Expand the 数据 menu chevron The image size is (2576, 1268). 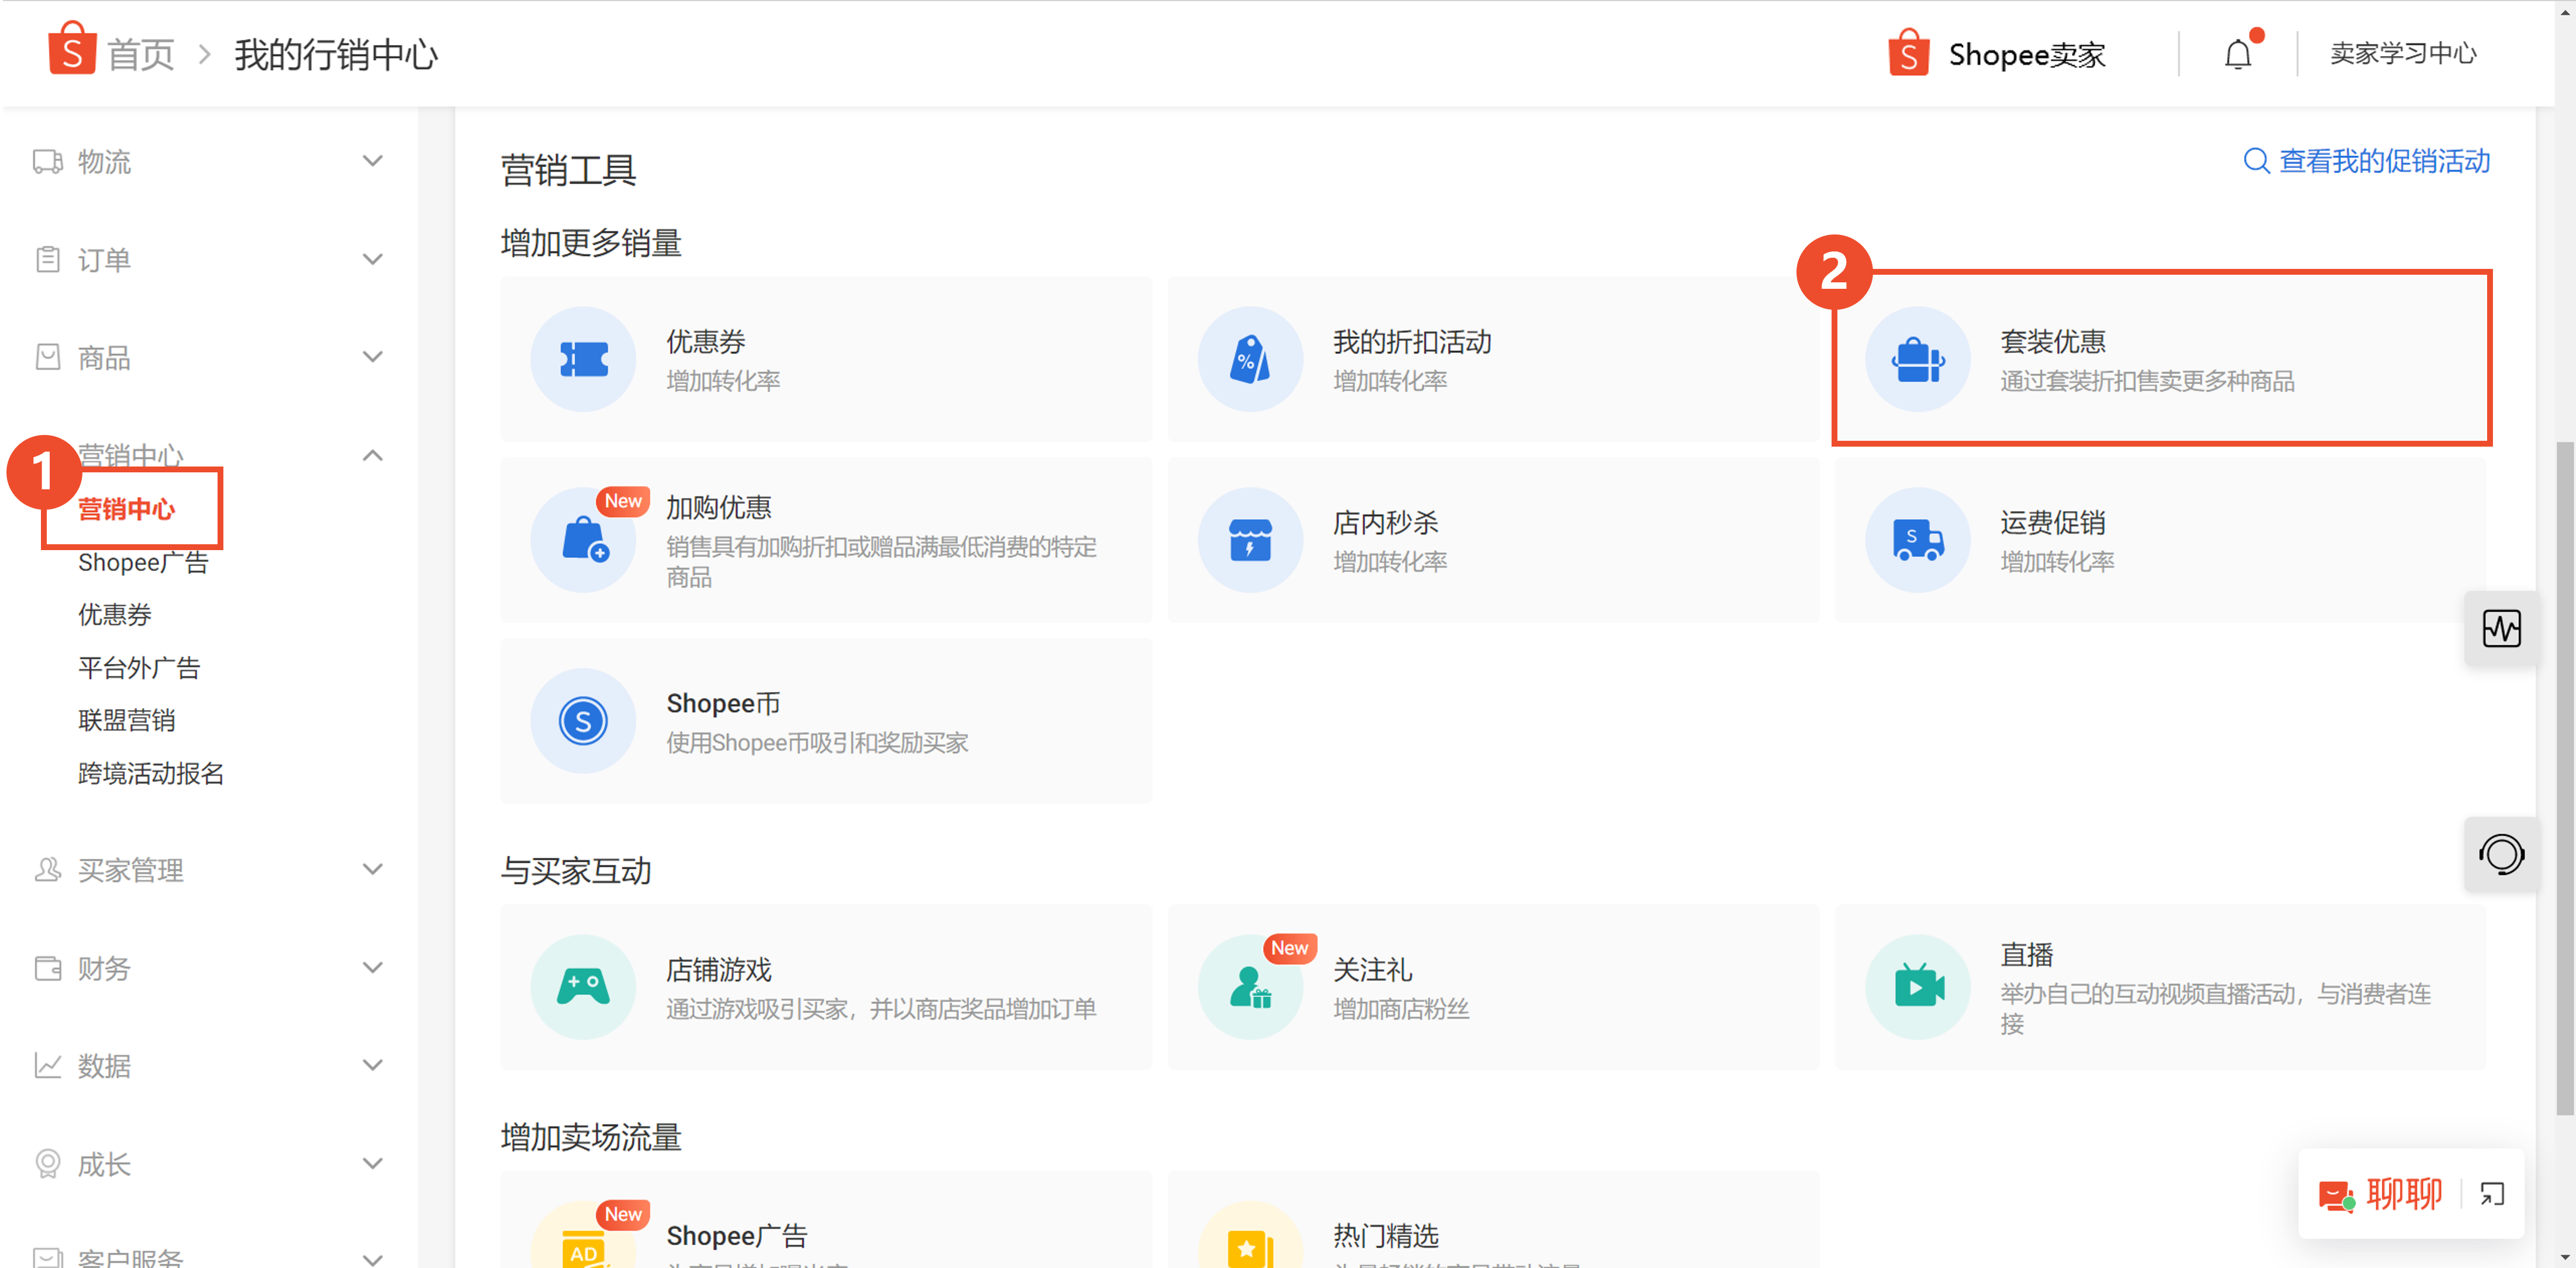372,1065
